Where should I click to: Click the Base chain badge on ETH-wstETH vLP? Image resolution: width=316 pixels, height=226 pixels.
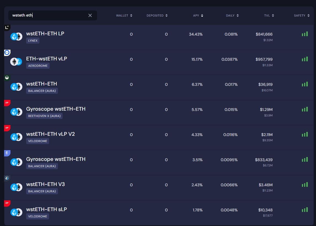7,53
